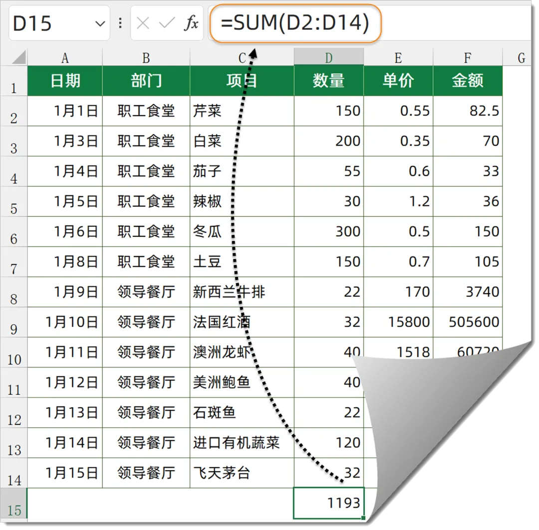Image resolution: width=539 pixels, height=530 pixels.
Task: Click the cell with value 505600
Action: point(467,322)
